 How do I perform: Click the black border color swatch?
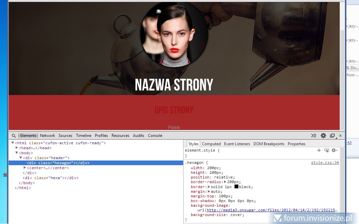point(236,187)
